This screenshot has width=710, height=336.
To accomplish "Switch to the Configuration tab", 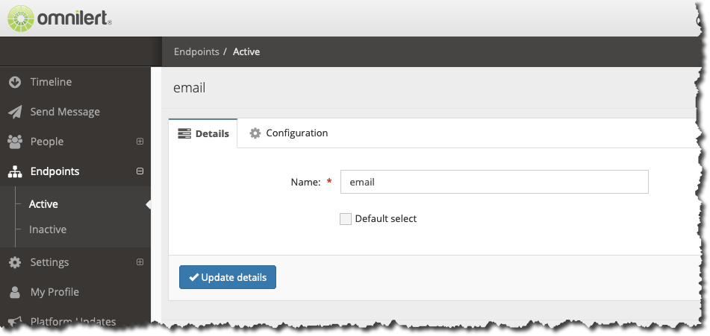I will click(288, 133).
